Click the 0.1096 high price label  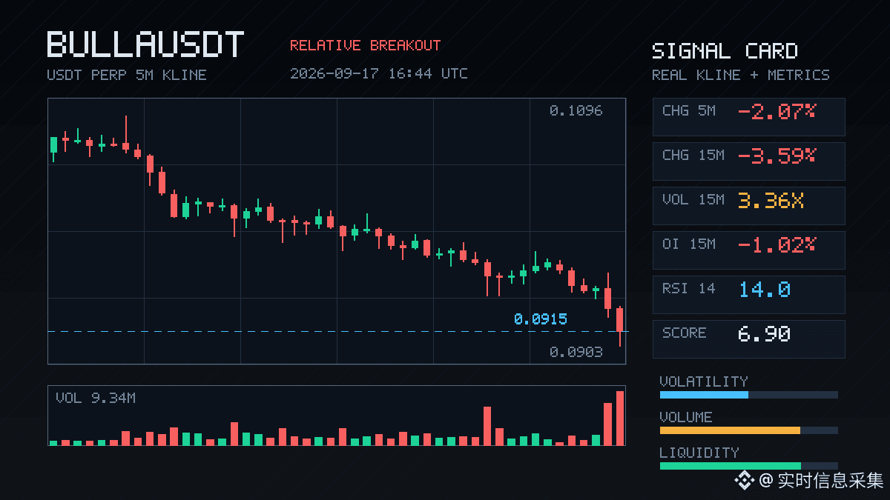click(x=576, y=111)
